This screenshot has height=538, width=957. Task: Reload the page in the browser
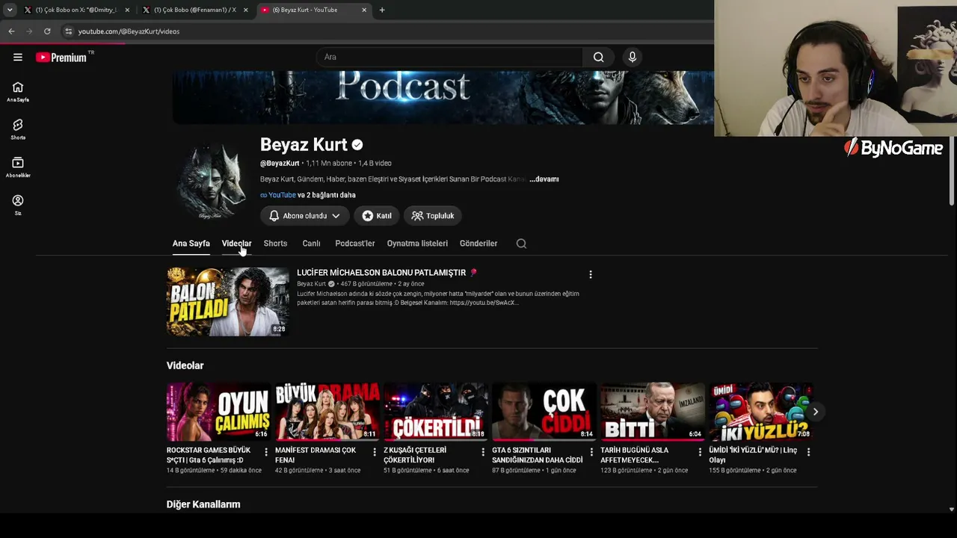(x=47, y=31)
